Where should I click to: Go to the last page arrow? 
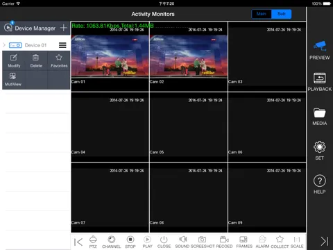[x=325, y=241]
